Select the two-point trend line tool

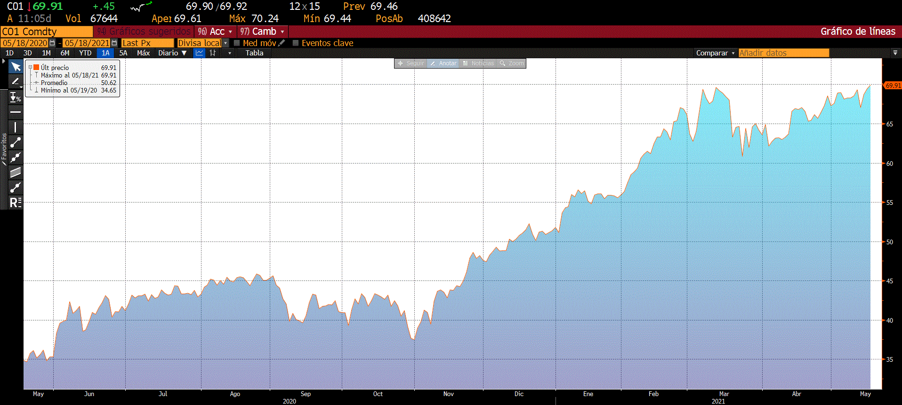(16, 142)
